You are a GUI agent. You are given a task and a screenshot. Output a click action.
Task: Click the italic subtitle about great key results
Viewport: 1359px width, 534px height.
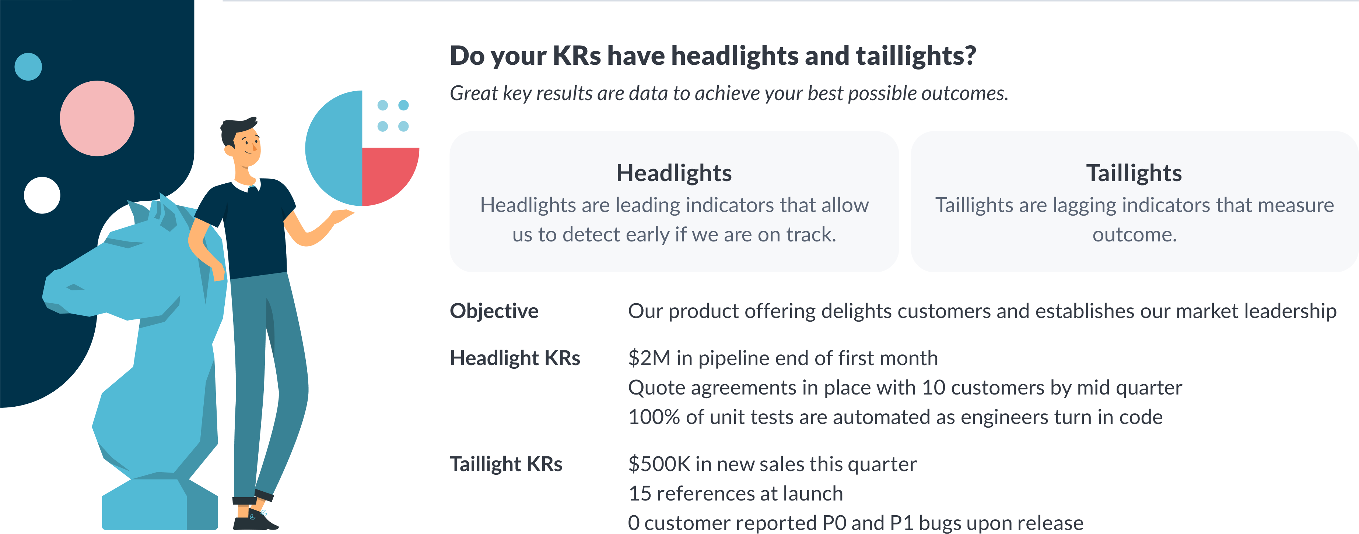coord(729,93)
